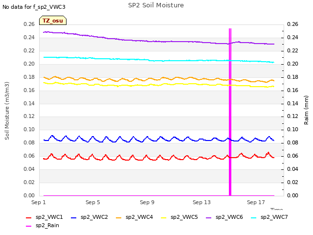Click the SP2 Soil Moisture chart title
Screen dimensions: 313x235
click(x=156, y=5)
